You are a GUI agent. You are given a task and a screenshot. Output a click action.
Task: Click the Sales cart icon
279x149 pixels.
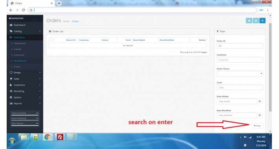(11, 79)
